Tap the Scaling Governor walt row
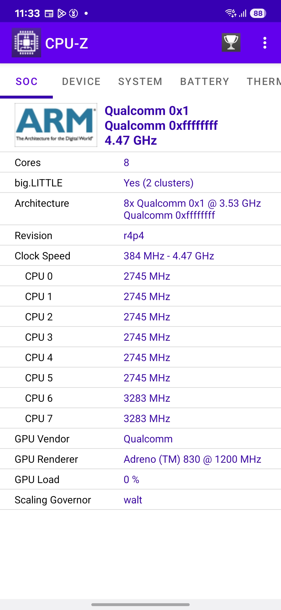The image size is (281, 610). click(x=140, y=500)
